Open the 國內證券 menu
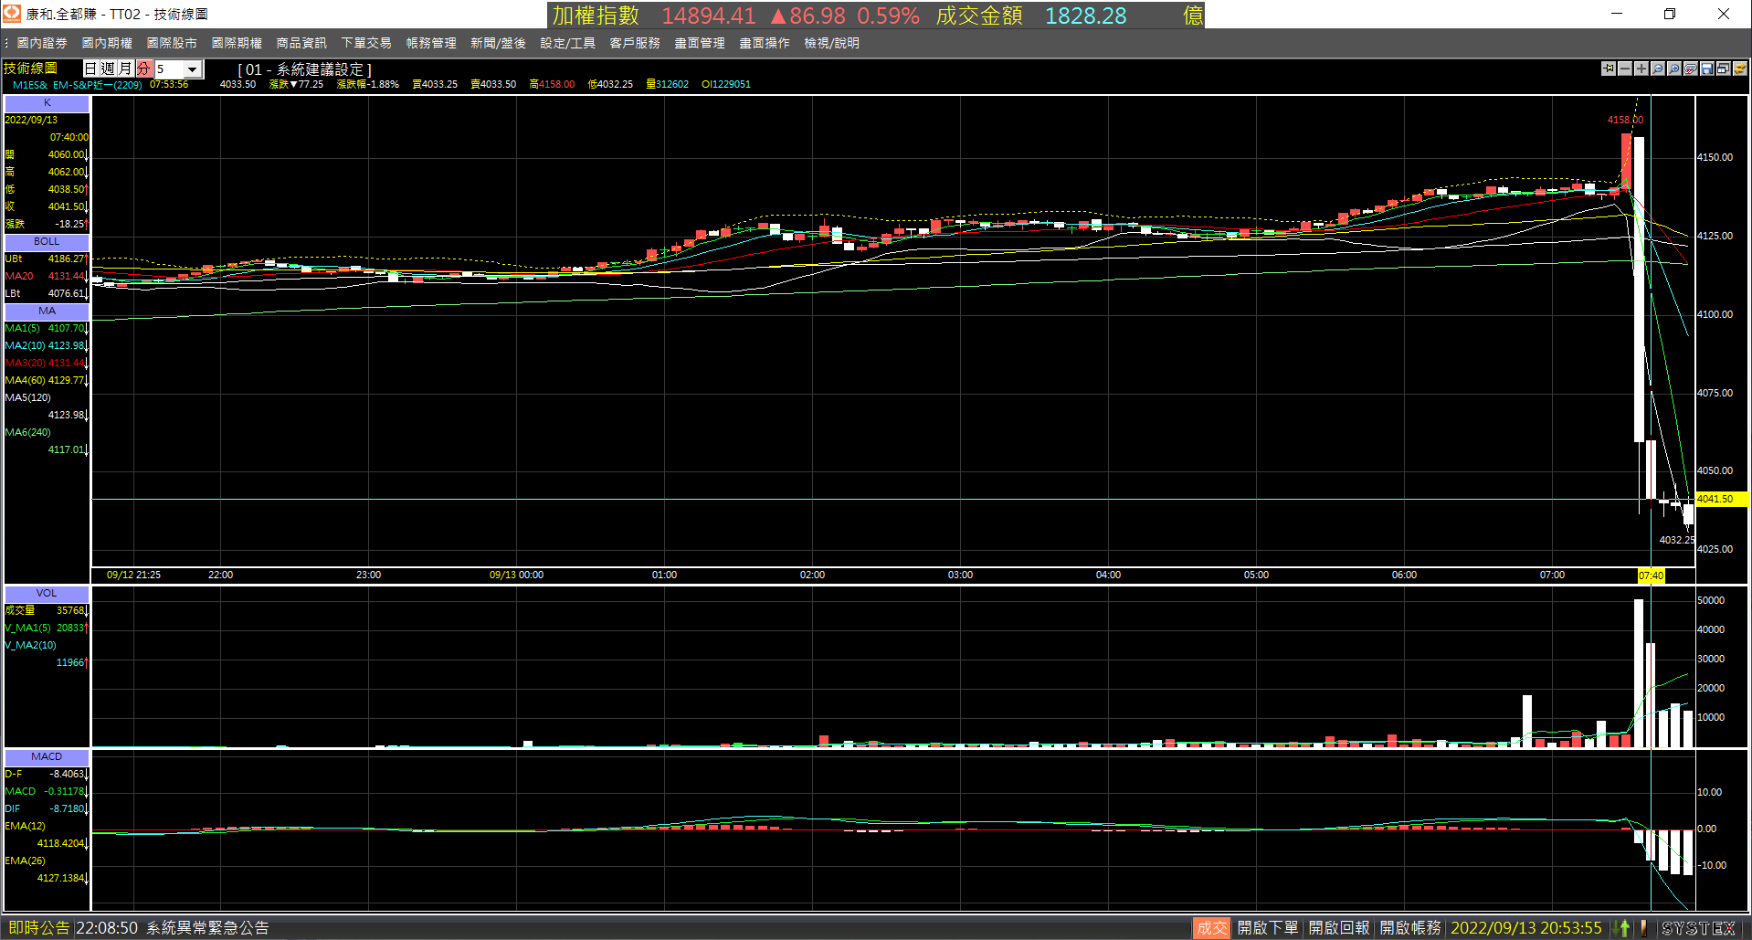Viewport: 1752px width, 940px height. [x=42, y=43]
